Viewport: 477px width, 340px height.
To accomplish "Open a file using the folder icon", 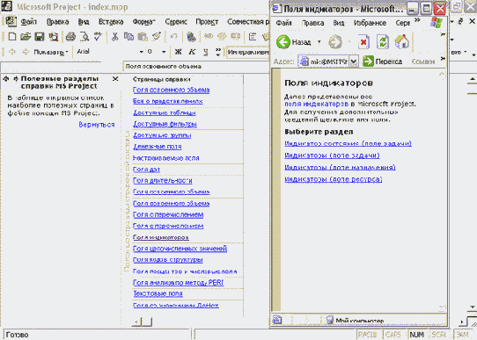I will [26, 37].
